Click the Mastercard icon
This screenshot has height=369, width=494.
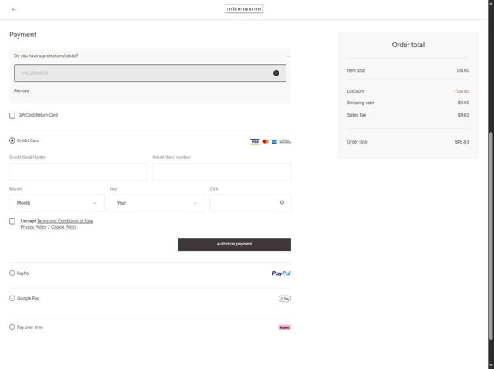point(266,142)
